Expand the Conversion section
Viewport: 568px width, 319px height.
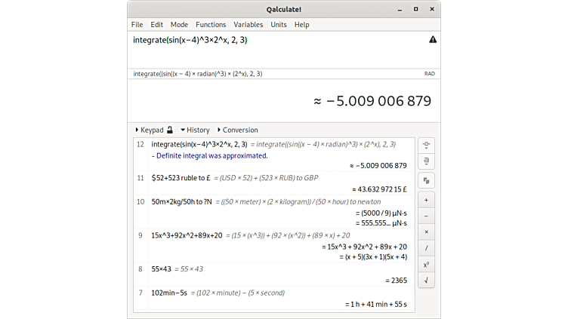[238, 130]
